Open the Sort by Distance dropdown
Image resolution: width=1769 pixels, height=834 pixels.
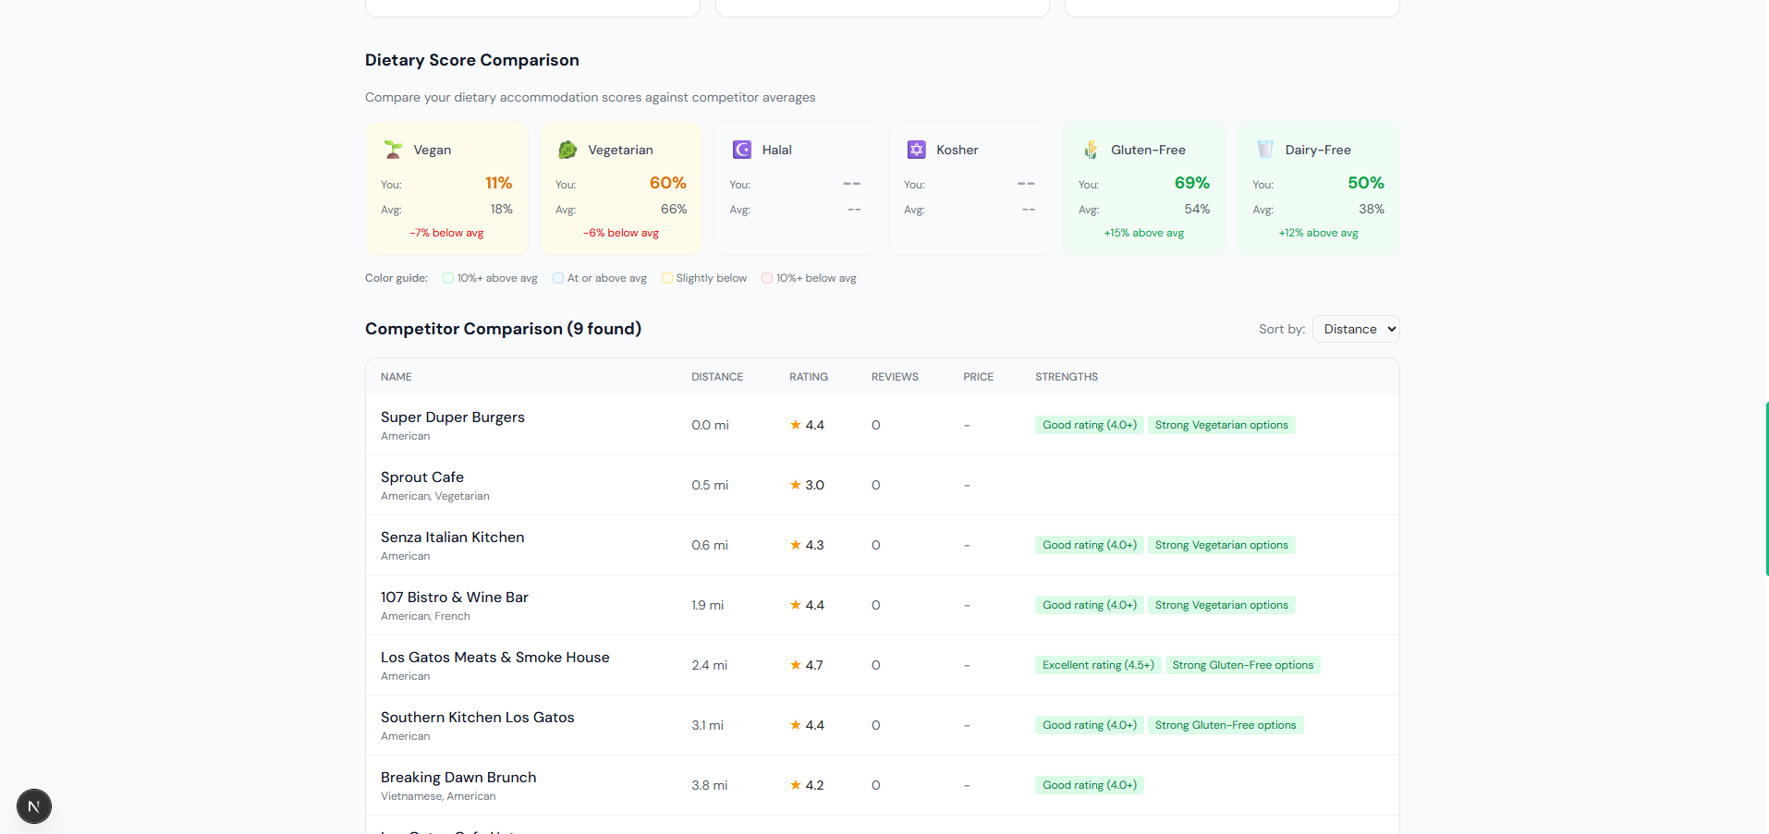(x=1355, y=329)
